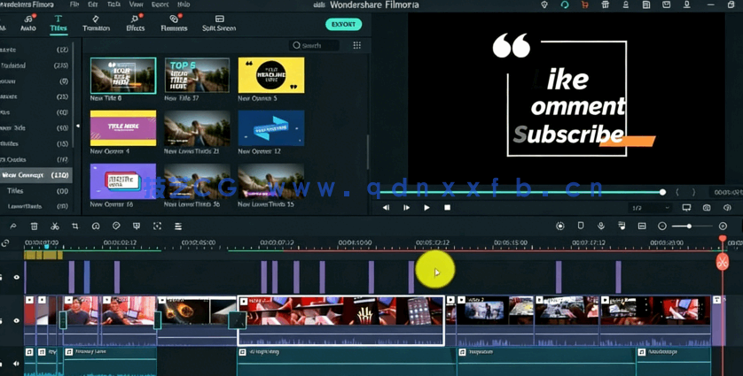Click the Split scissors icon in timeline toolbar

click(55, 226)
